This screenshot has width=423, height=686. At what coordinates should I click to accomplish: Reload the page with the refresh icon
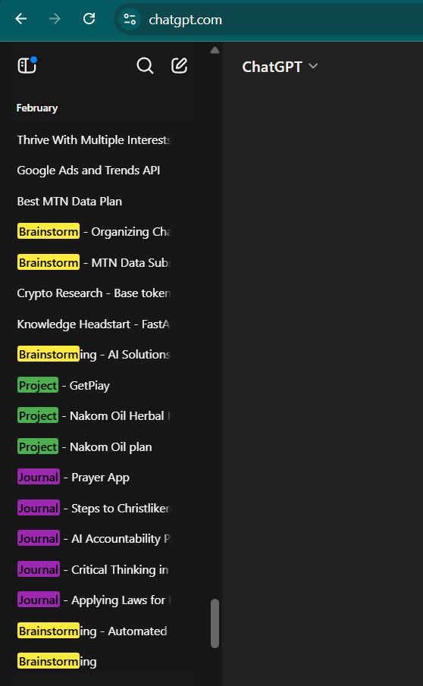tap(89, 19)
